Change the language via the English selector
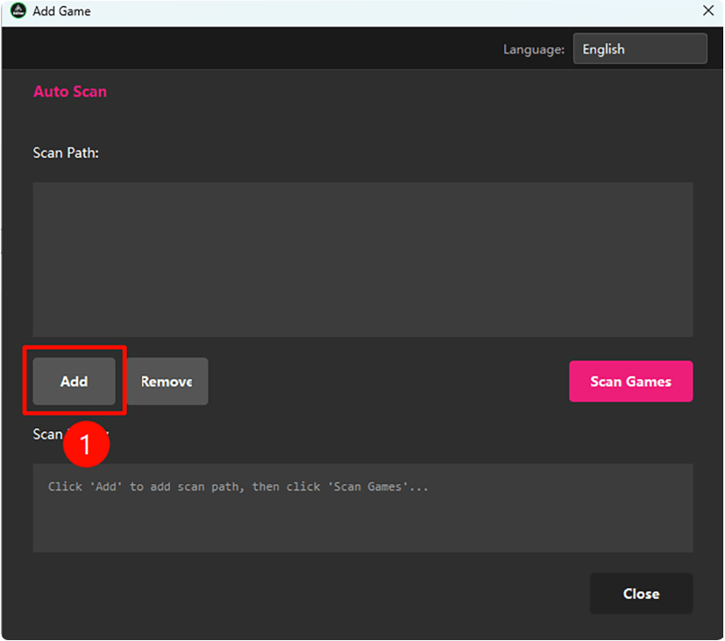 pyautogui.click(x=640, y=48)
